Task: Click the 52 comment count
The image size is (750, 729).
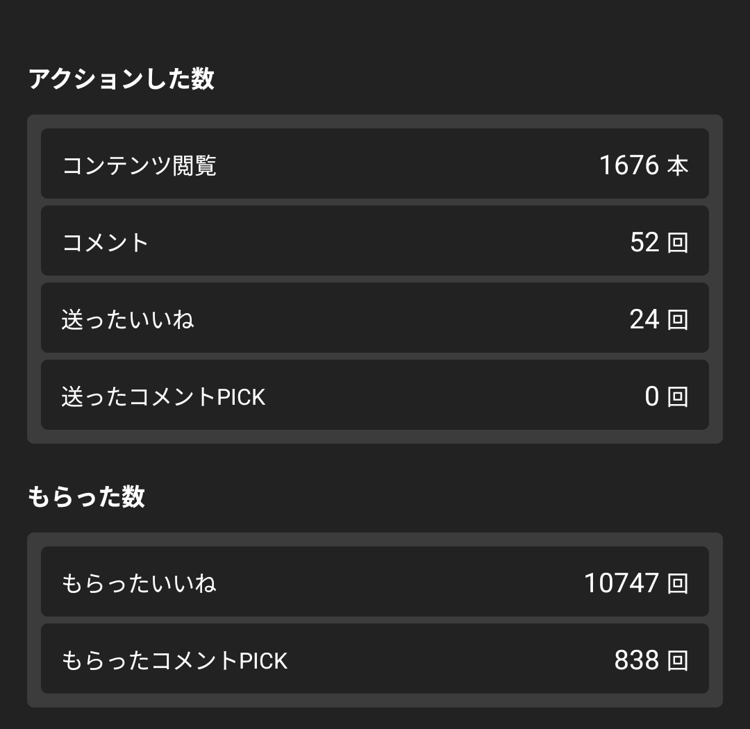Action: coord(644,242)
